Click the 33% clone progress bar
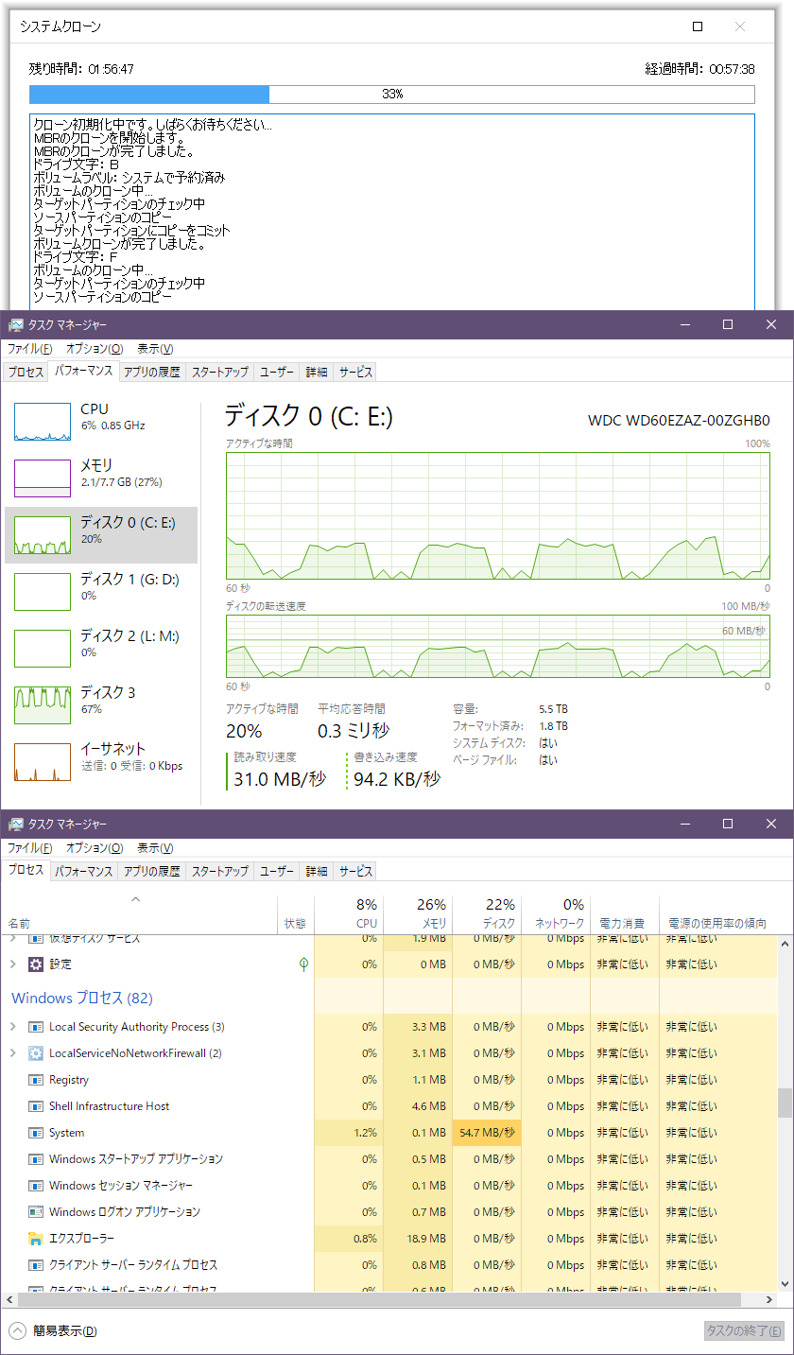 [x=392, y=95]
